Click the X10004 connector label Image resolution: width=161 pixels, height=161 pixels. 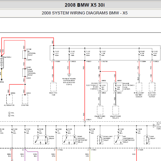pos(143,61)
